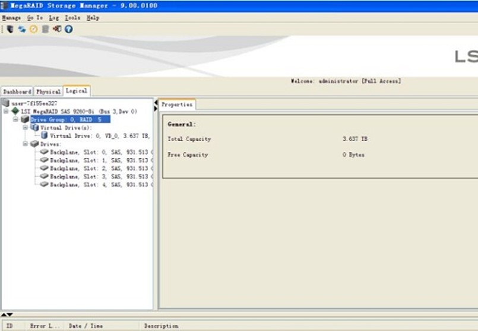Select the user-7f155ee327 host node
The width and height of the screenshot is (478, 331).
(34, 103)
